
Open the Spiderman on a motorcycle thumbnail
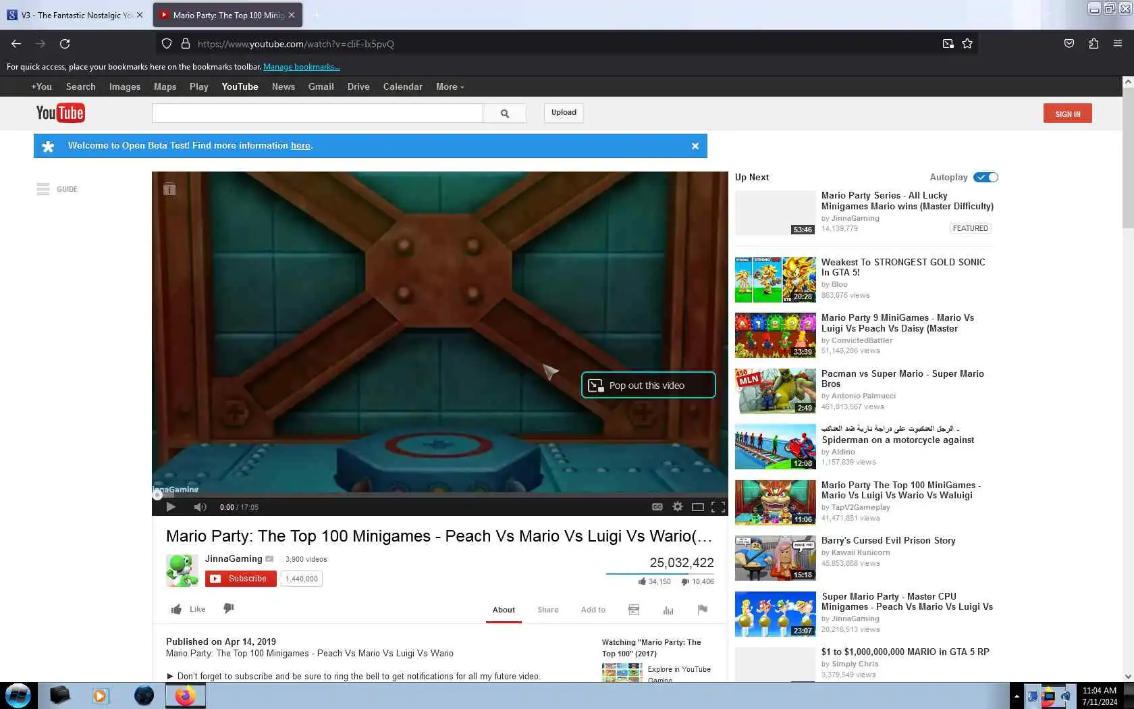click(776, 446)
